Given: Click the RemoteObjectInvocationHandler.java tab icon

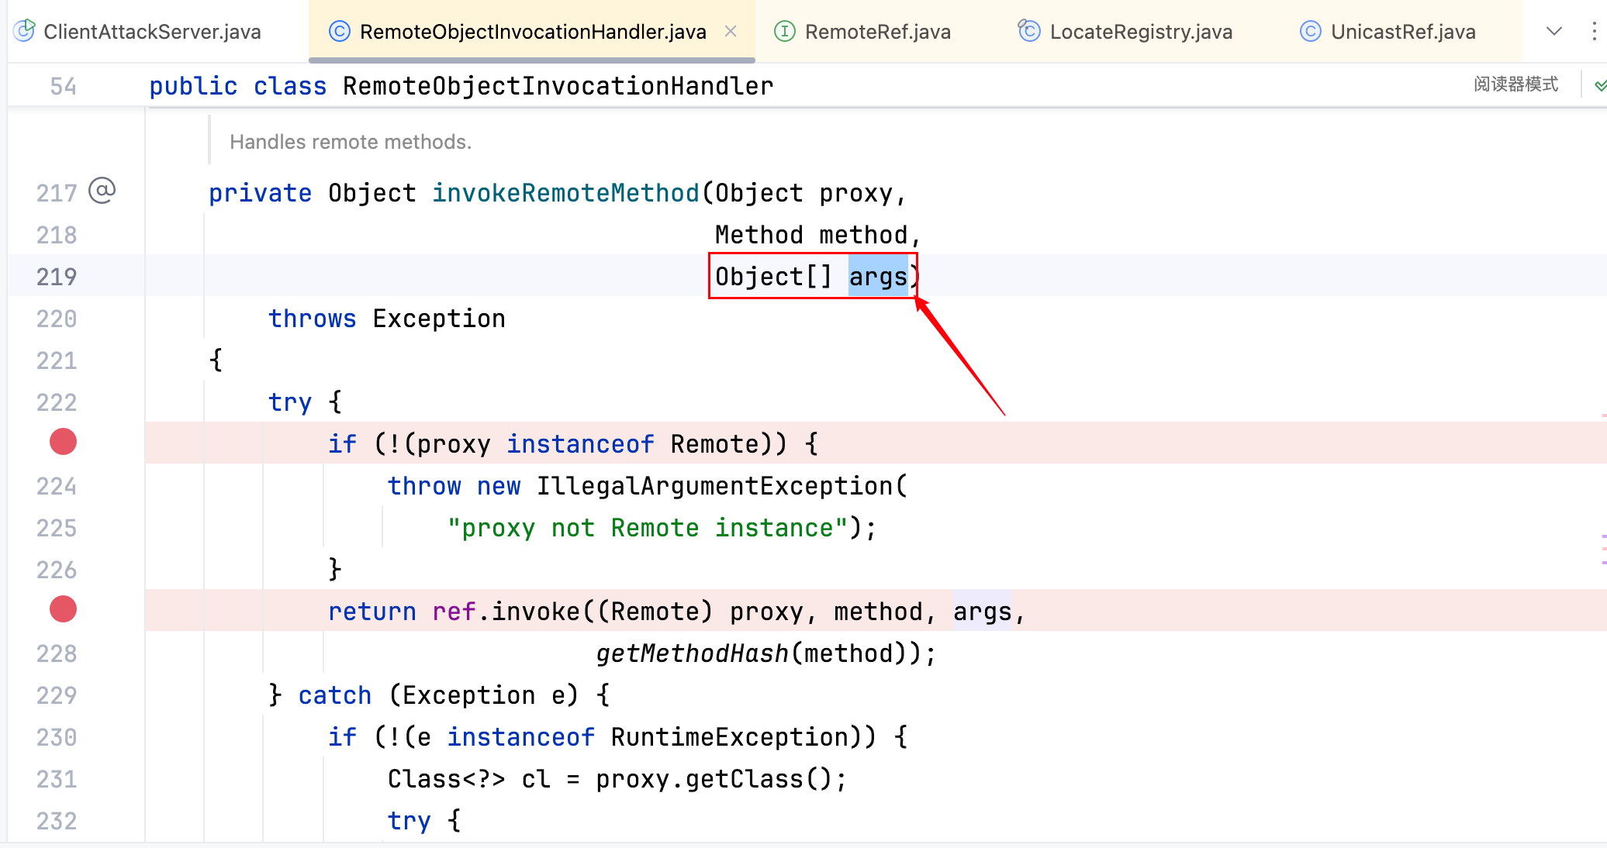Looking at the screenshot, I should point(339,31).
